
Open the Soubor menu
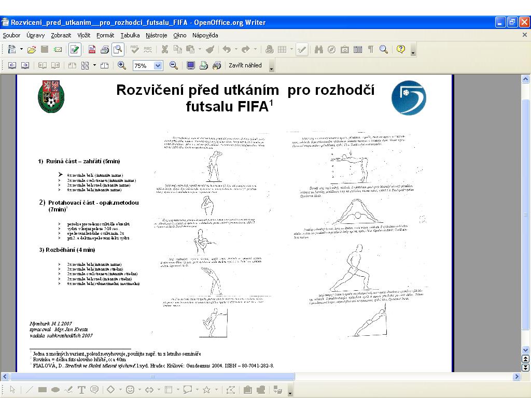click(x=11, y=35)
